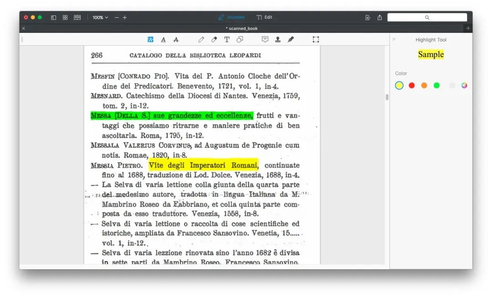The width and height of the screenshot is (492, 297).
Task: Choose the yellow highlight color
Action: tap(399, 85)
